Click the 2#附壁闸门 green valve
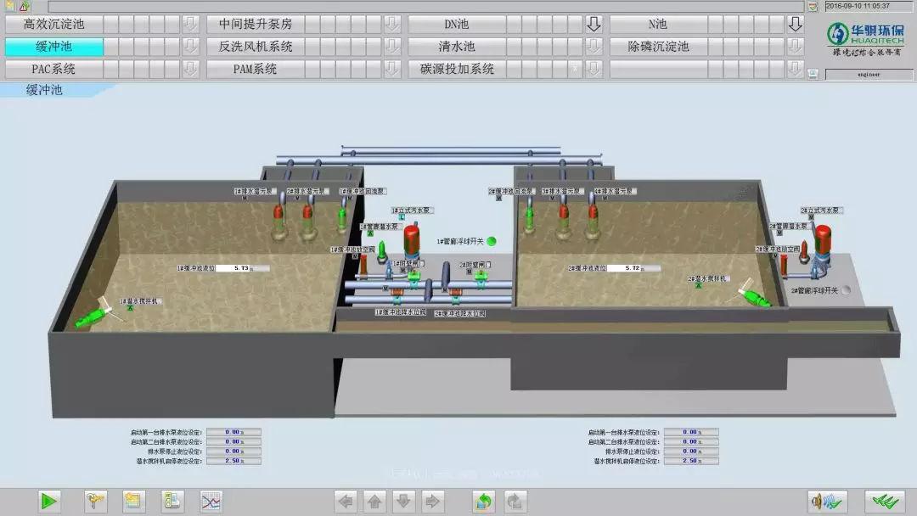The height and width of the screenshot is (516, 917). pos(481,278)
